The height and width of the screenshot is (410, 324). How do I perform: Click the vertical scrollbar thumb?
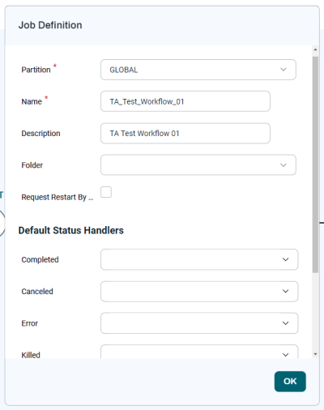315,164
